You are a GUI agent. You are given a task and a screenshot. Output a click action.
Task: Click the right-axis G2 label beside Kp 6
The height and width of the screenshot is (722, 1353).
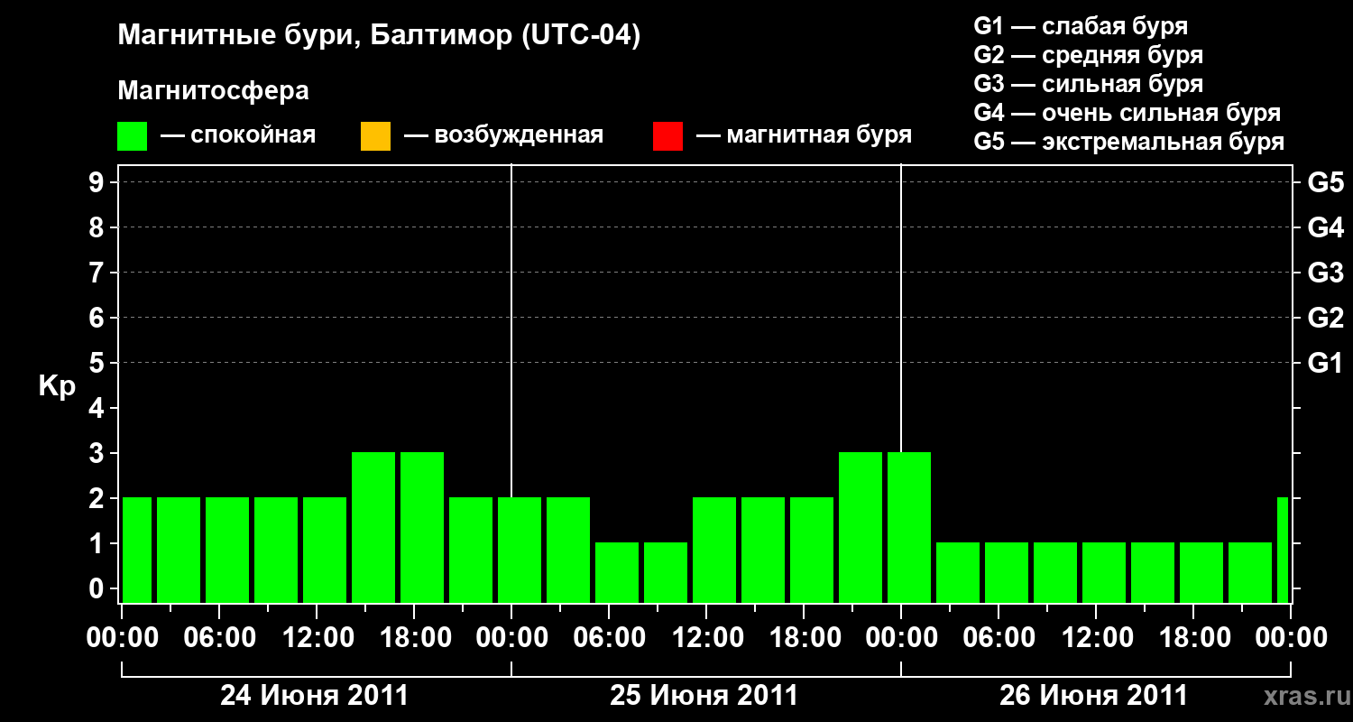1326,318
